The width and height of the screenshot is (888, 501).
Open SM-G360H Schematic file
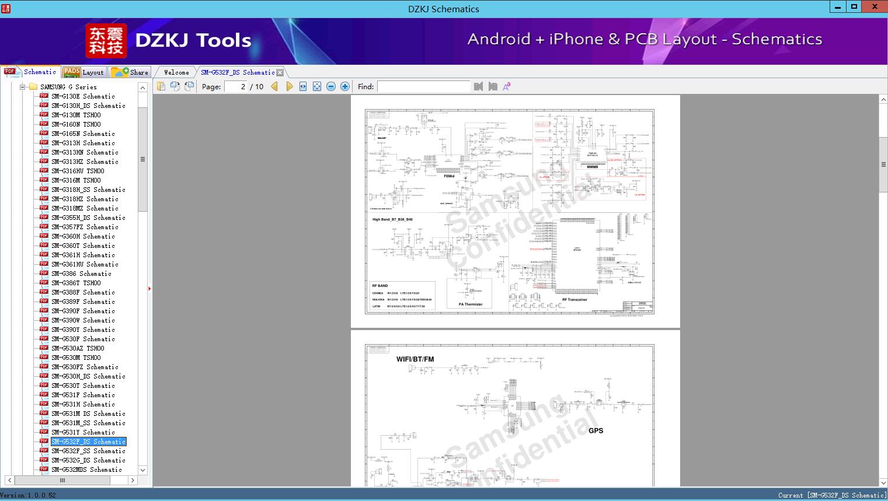click(83, 236)
